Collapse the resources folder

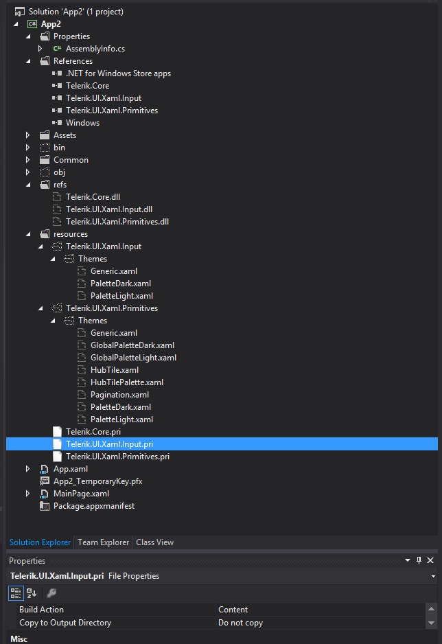click(28, 234)
